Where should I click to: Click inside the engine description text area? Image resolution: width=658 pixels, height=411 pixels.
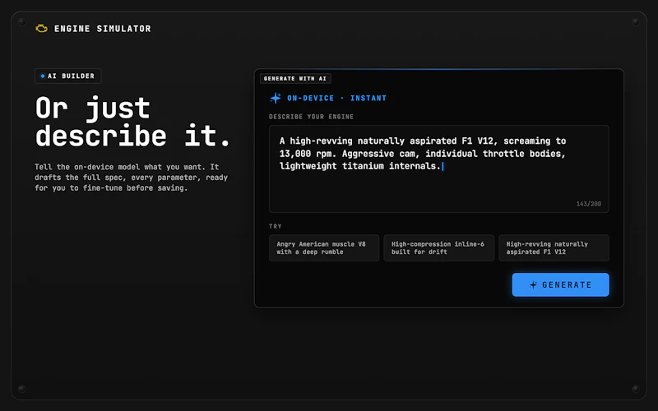click(x=438, y=169)
